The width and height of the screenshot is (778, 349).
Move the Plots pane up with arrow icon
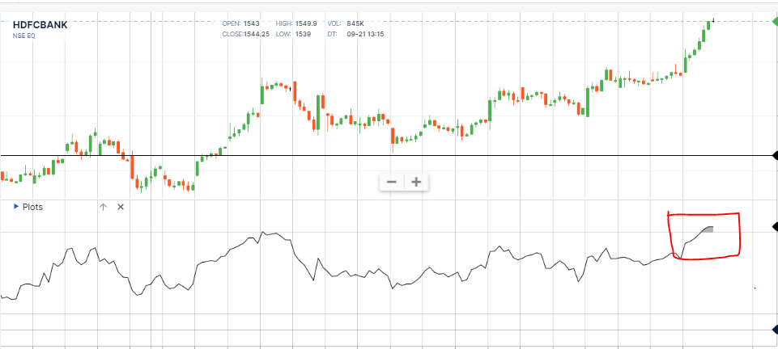(x=103, y=207)
